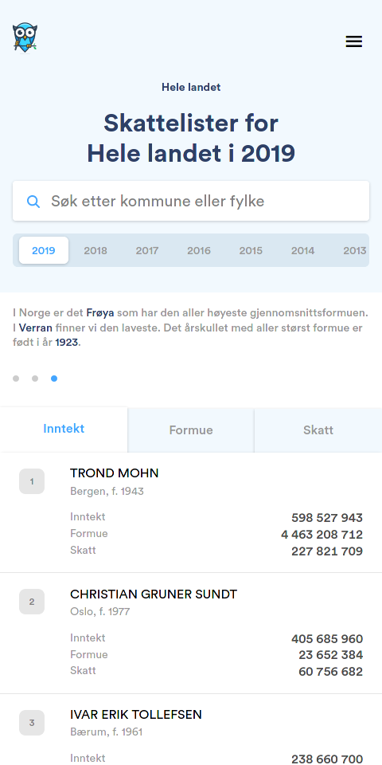Open Trond Mohn's entry
The width and height of the screenshot is (382, 765).
(x=191, y=512)
